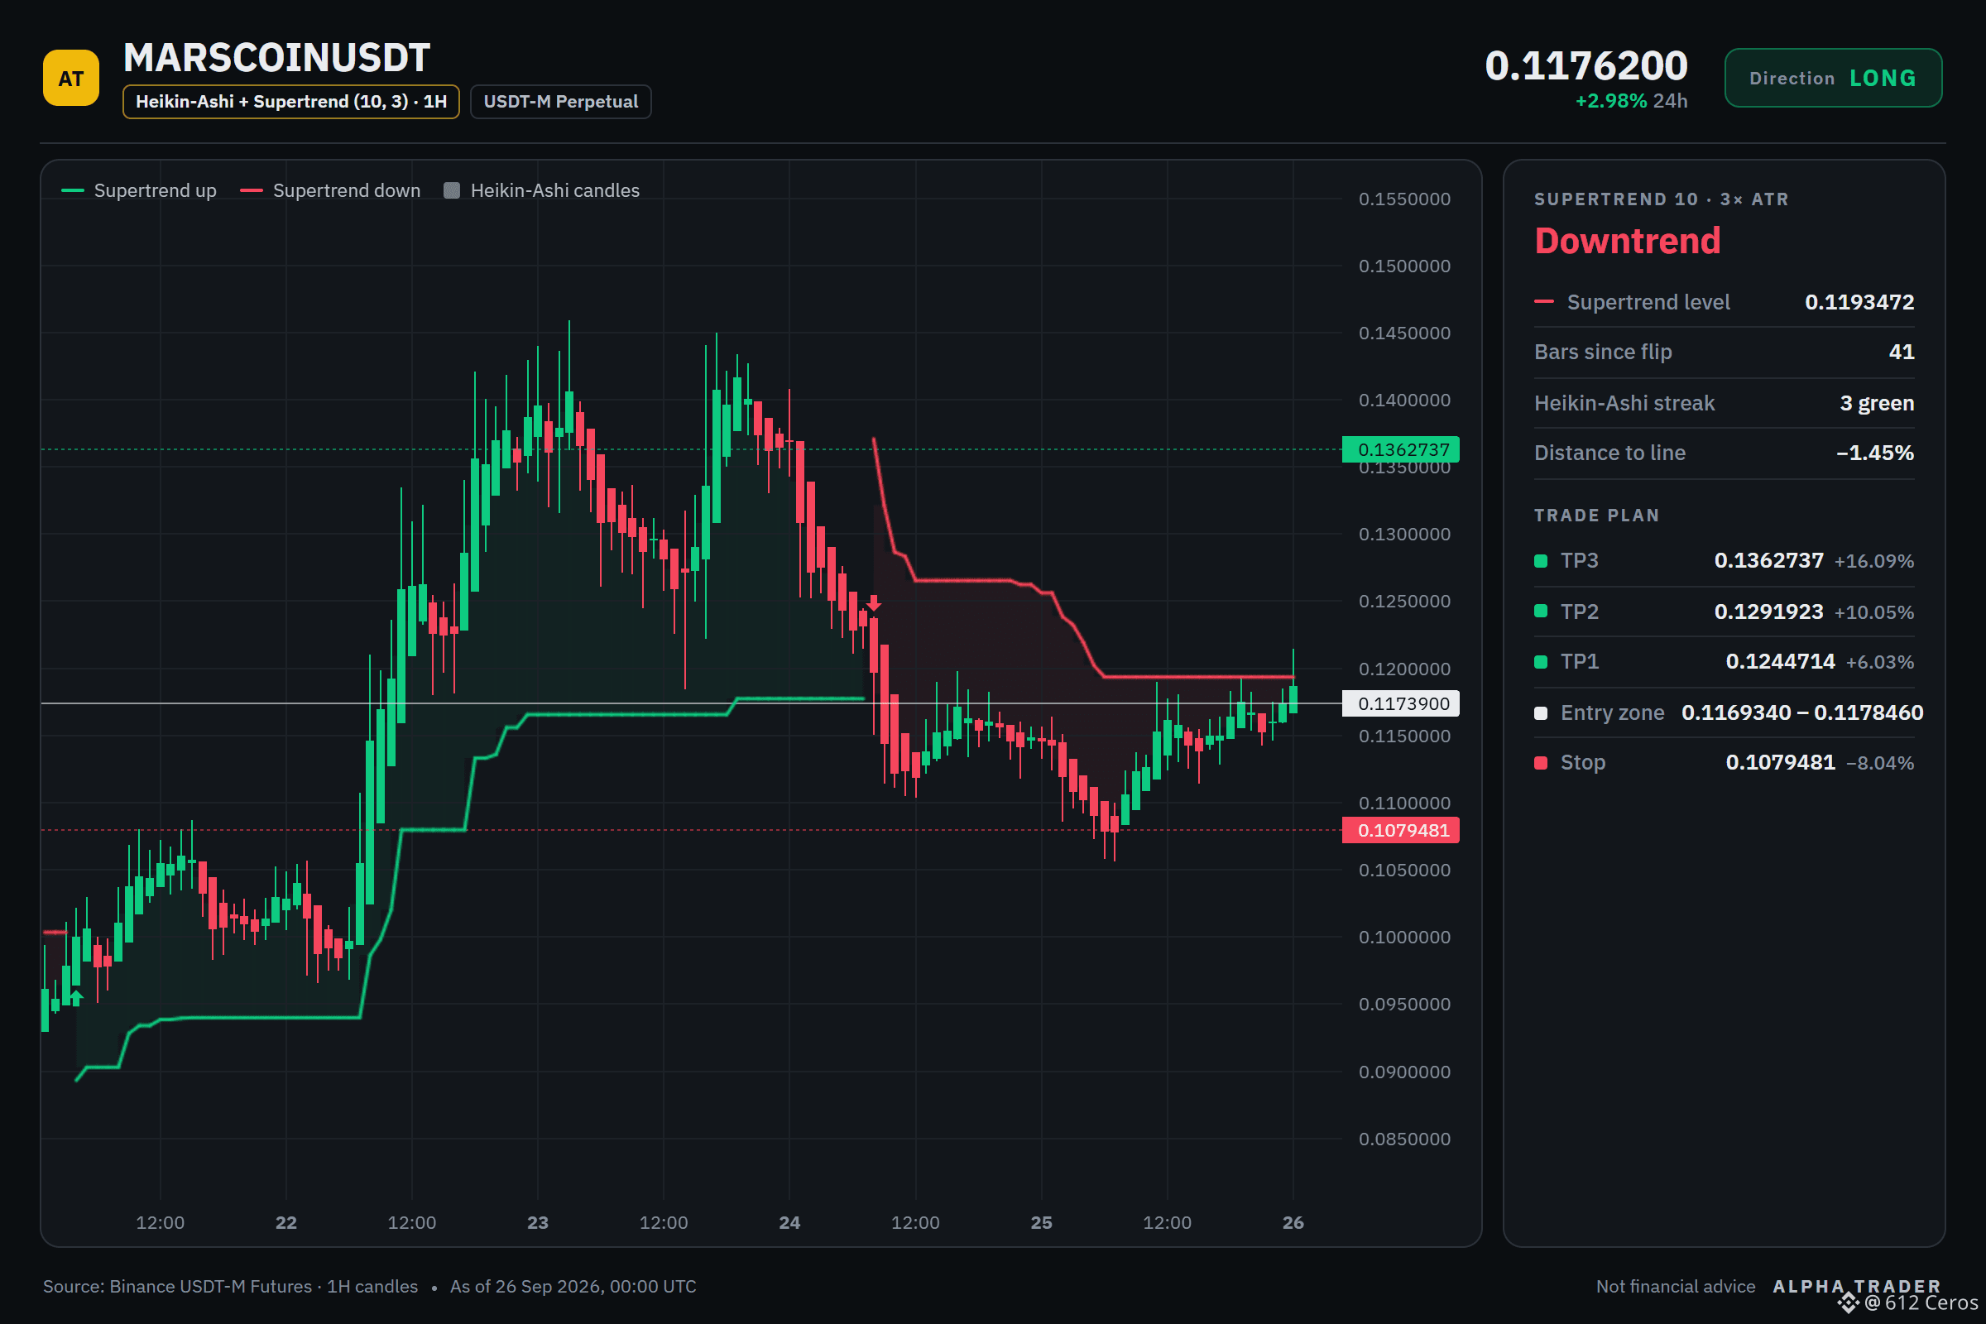The height and width of the screenshot is (1324, 1986).
Task: Click the Binance watermark diamond icon
Action: [x=1848, y=1302]
